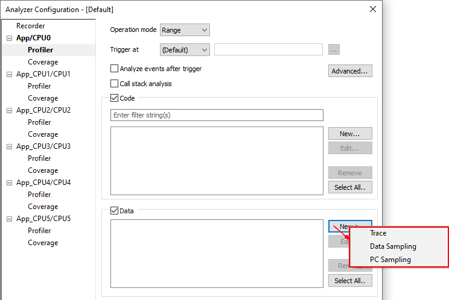Uncheck the Data checkbox
This screenshot has width=449, height=300.
(x=115, y=211)
